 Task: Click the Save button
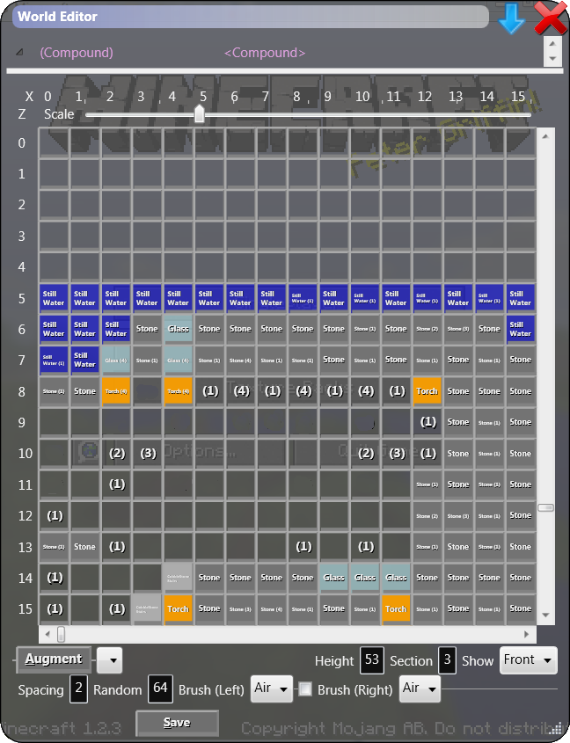click(177, 723)
